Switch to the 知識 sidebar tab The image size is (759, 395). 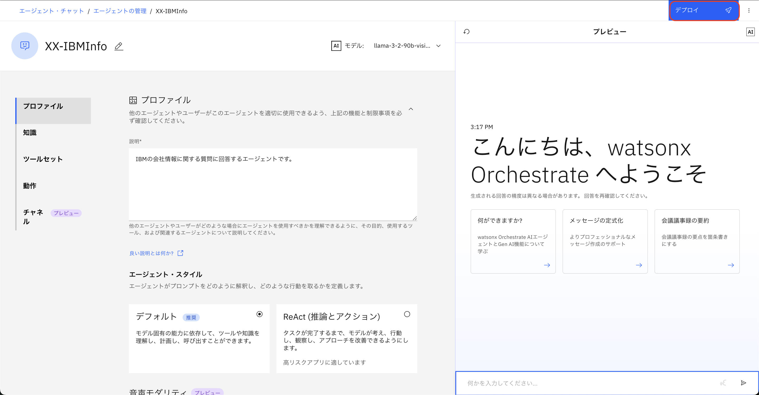(30, 132)
